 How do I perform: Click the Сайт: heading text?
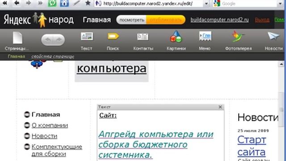click(108, 115)
